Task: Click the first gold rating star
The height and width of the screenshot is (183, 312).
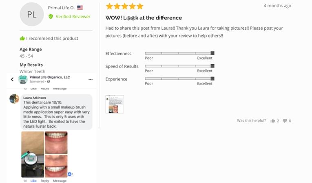Action: pyautogui.click(x=109, y=6)
